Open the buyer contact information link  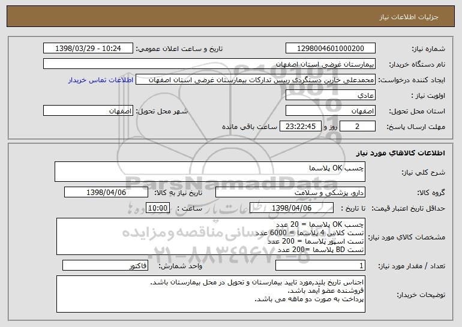click(x=100, y=80)
